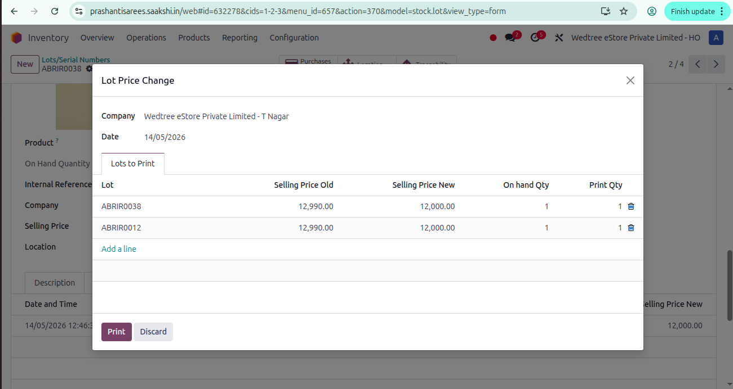Click the Company field value T Nagar
Image resolution: width=733 pixels, height=389 pixels.
click(216, 116)
